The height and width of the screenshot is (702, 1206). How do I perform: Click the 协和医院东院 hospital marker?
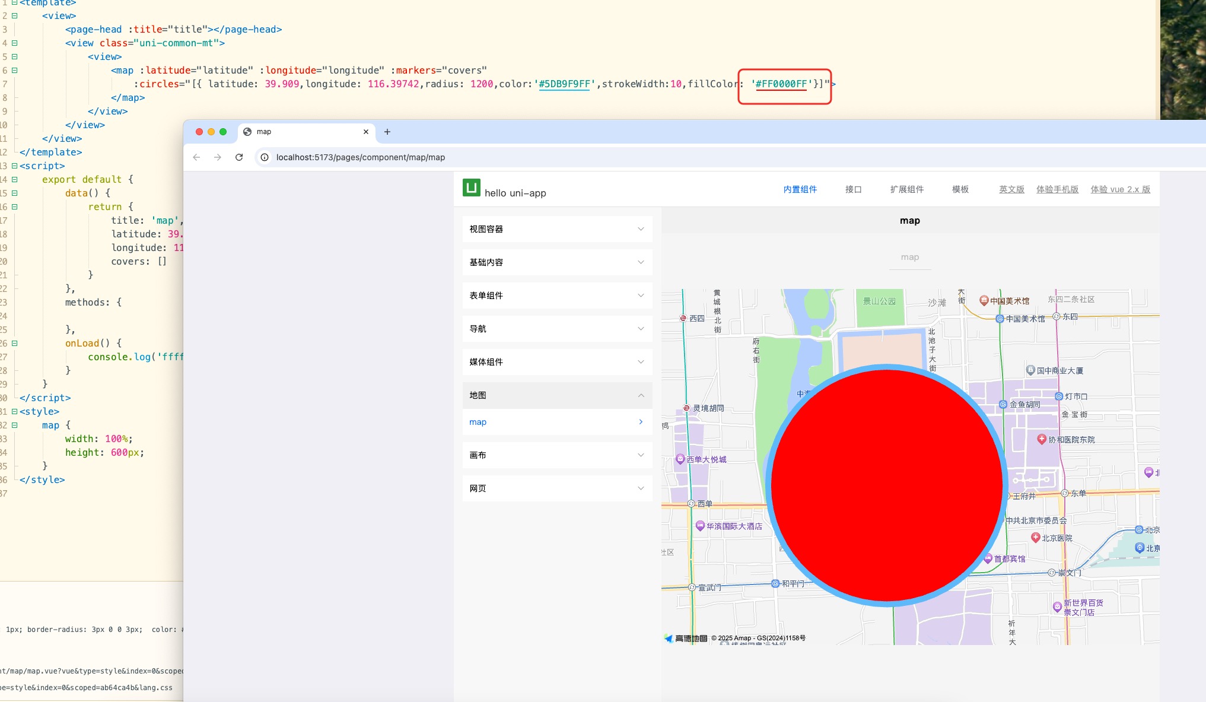(1041, 439)
